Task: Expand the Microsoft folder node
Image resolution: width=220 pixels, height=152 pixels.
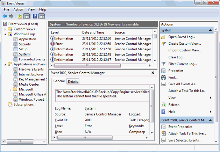Action: pyautogui.click(x=10, y=89)
